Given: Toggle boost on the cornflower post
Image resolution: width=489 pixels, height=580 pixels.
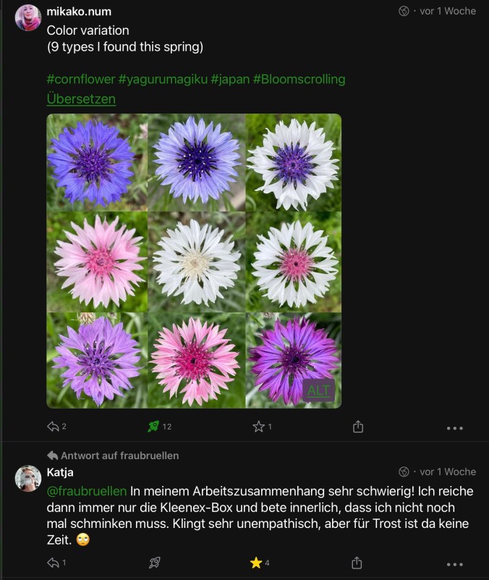Looking at the screenshot, I should coord(153,427).
